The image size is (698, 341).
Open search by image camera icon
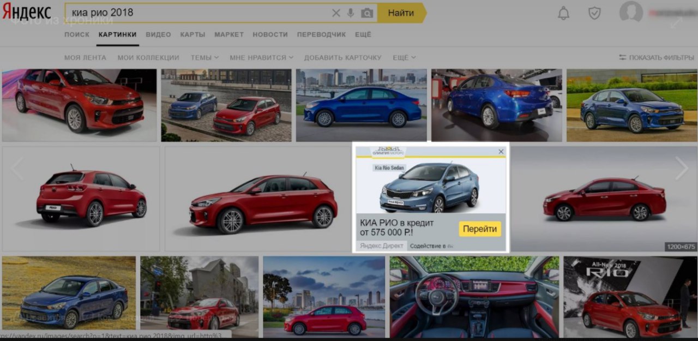tap(367, 13)
